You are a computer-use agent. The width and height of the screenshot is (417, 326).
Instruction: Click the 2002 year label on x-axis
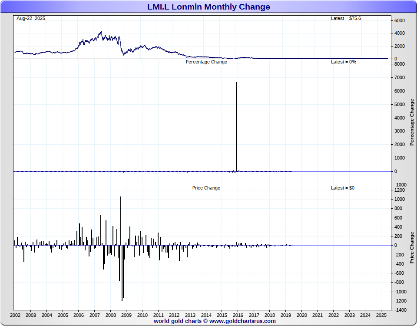point(15,315)
